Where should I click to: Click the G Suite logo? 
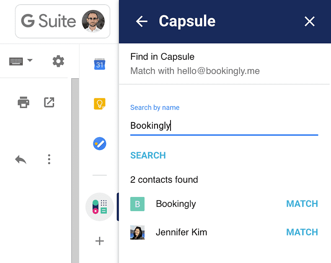click(48, 21)
